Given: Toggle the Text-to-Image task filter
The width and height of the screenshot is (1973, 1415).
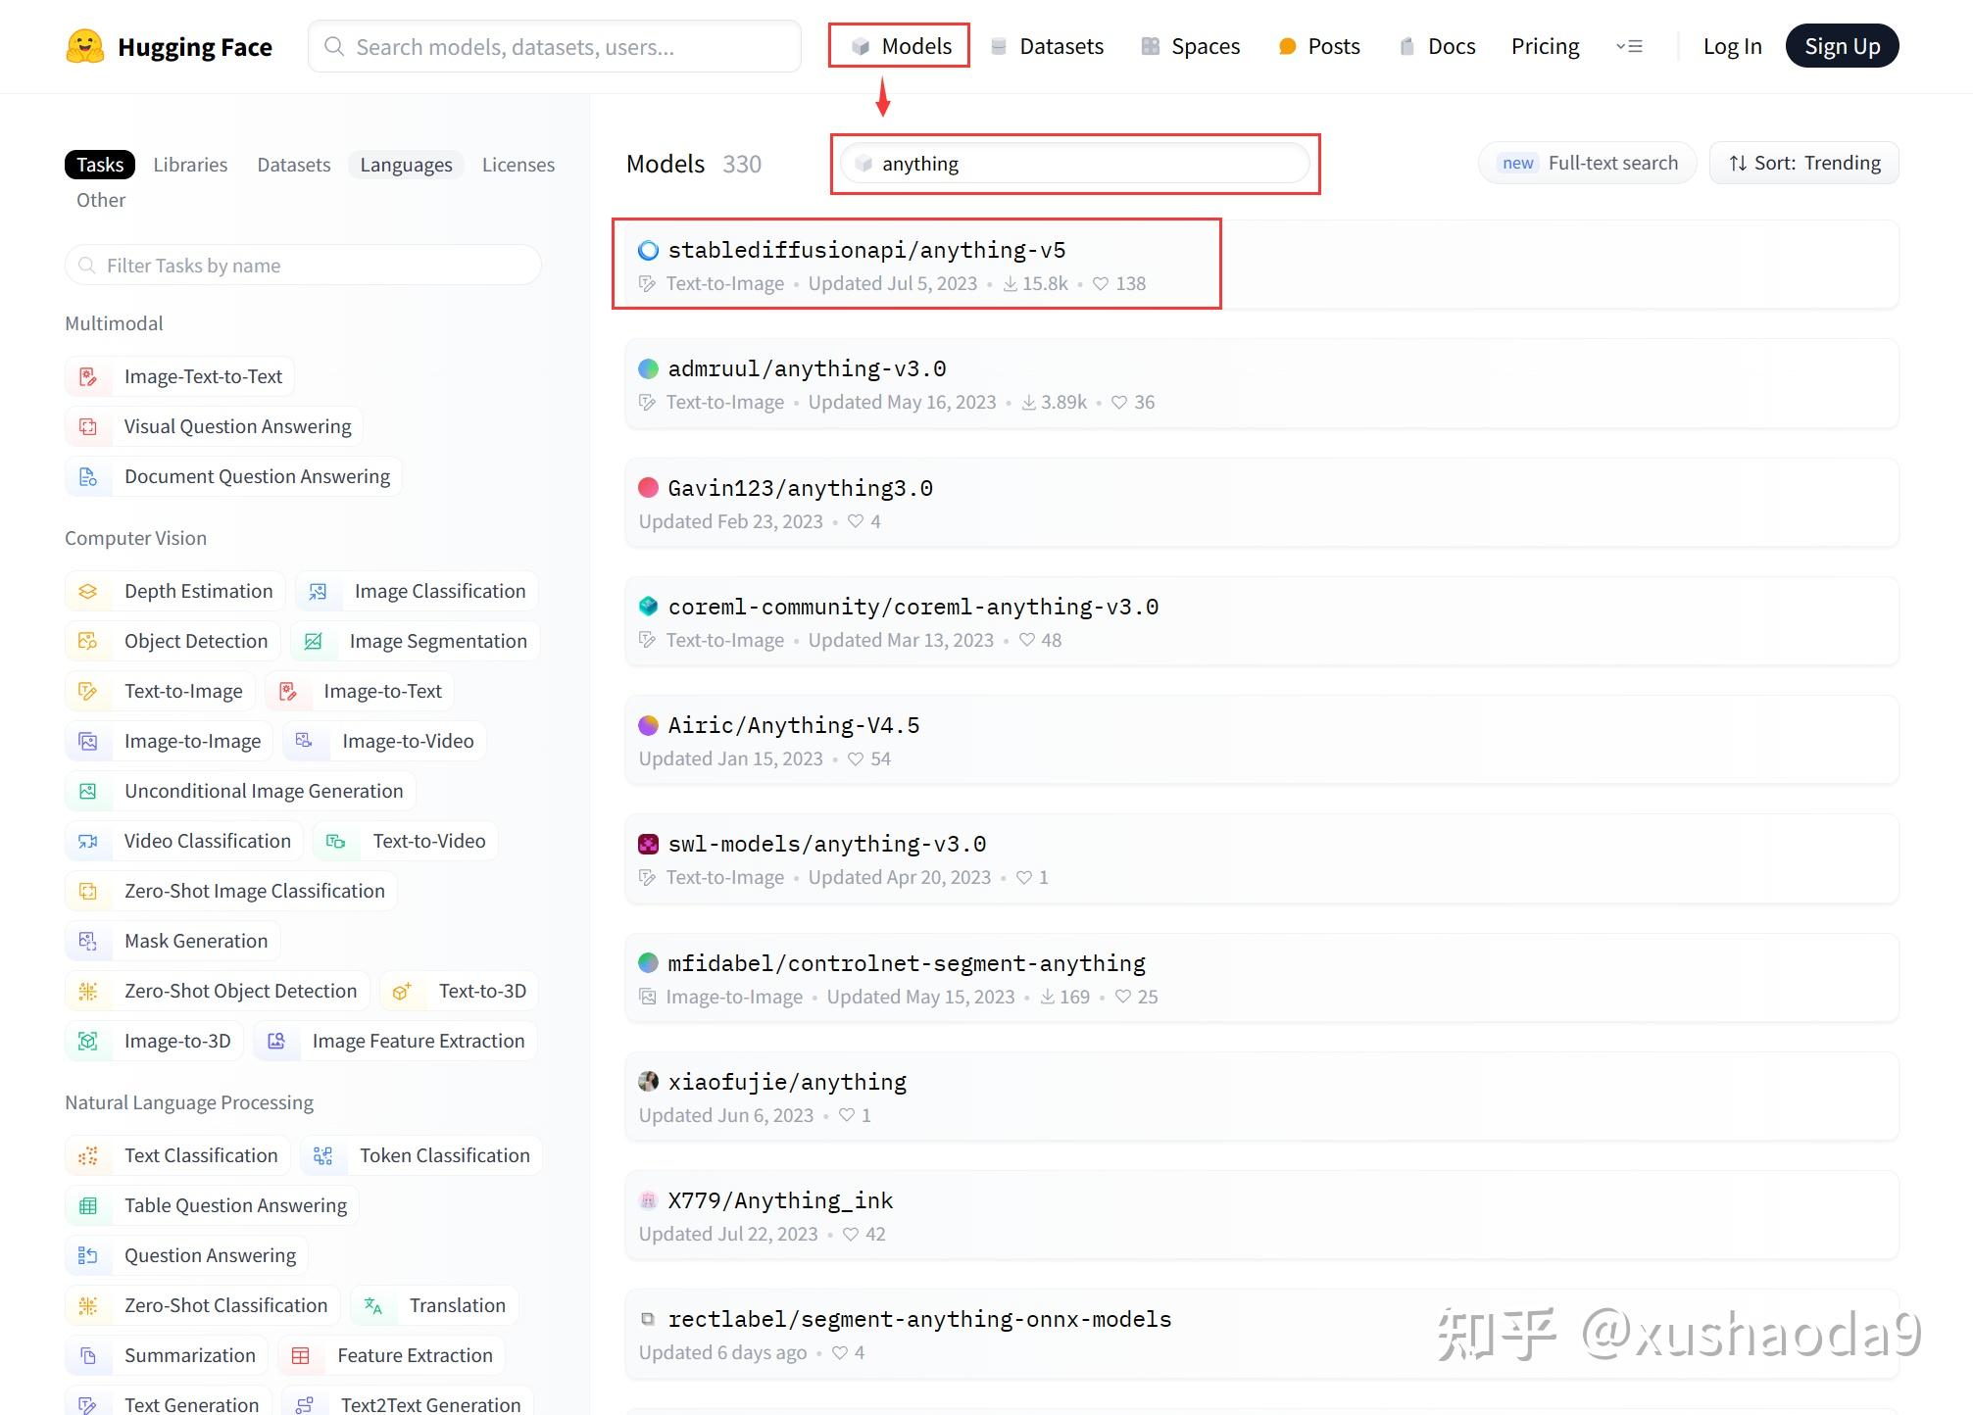Looking at the screenshot, I should (x=182, y=692).
